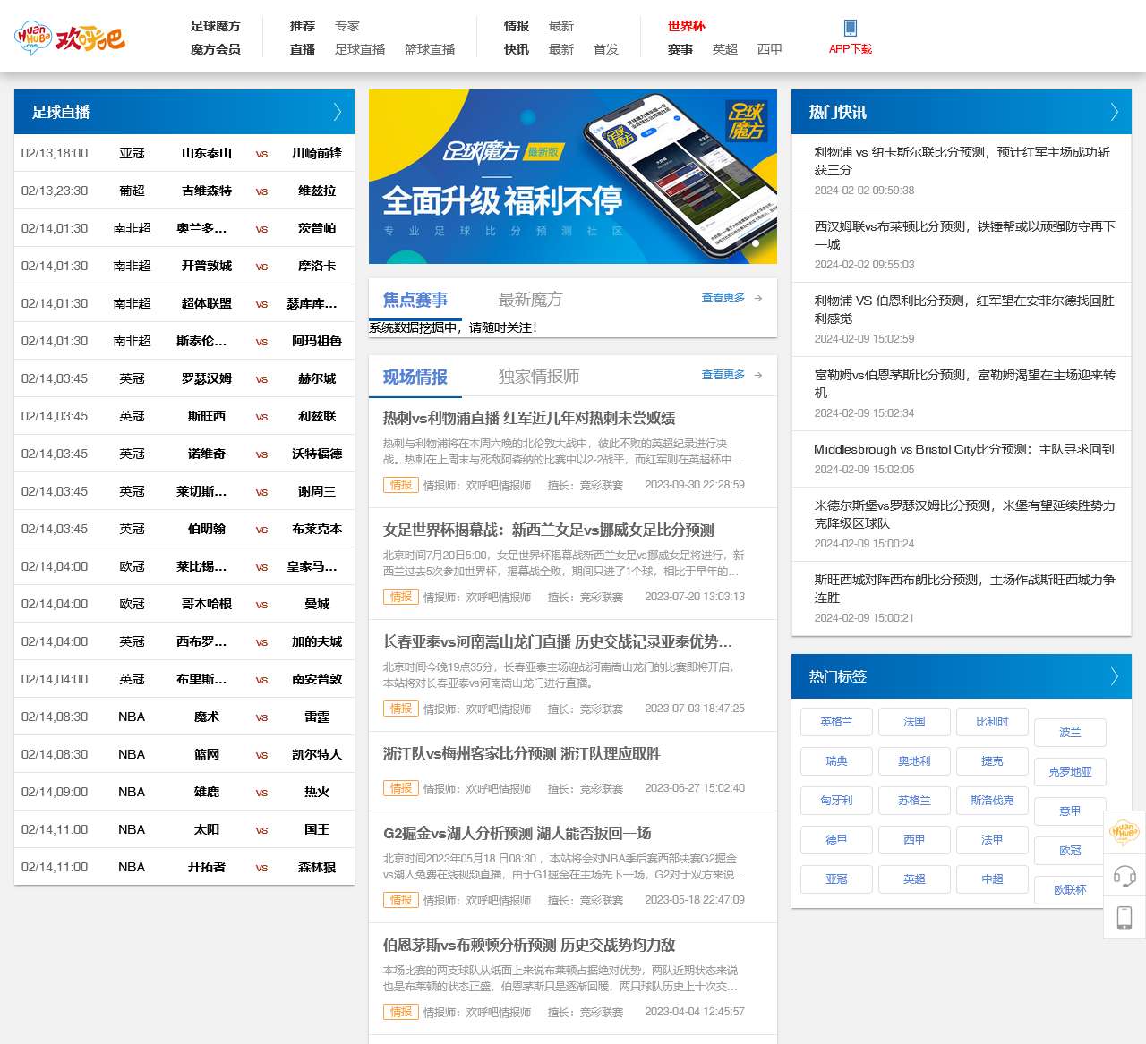The height and width of the screenshot is (1044, 1146).
Task: Select the 意甲 tag
Action: (1070, 811)
